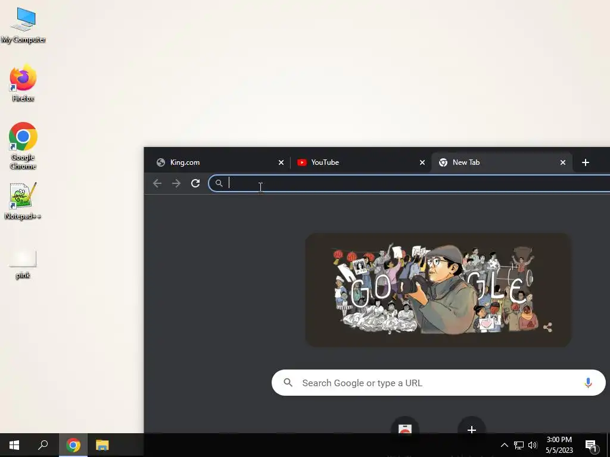Image resolution: width=610 pixels, height=457 pixels.
Task: Open the clock showing 3:00 PM
Action: 559,445
